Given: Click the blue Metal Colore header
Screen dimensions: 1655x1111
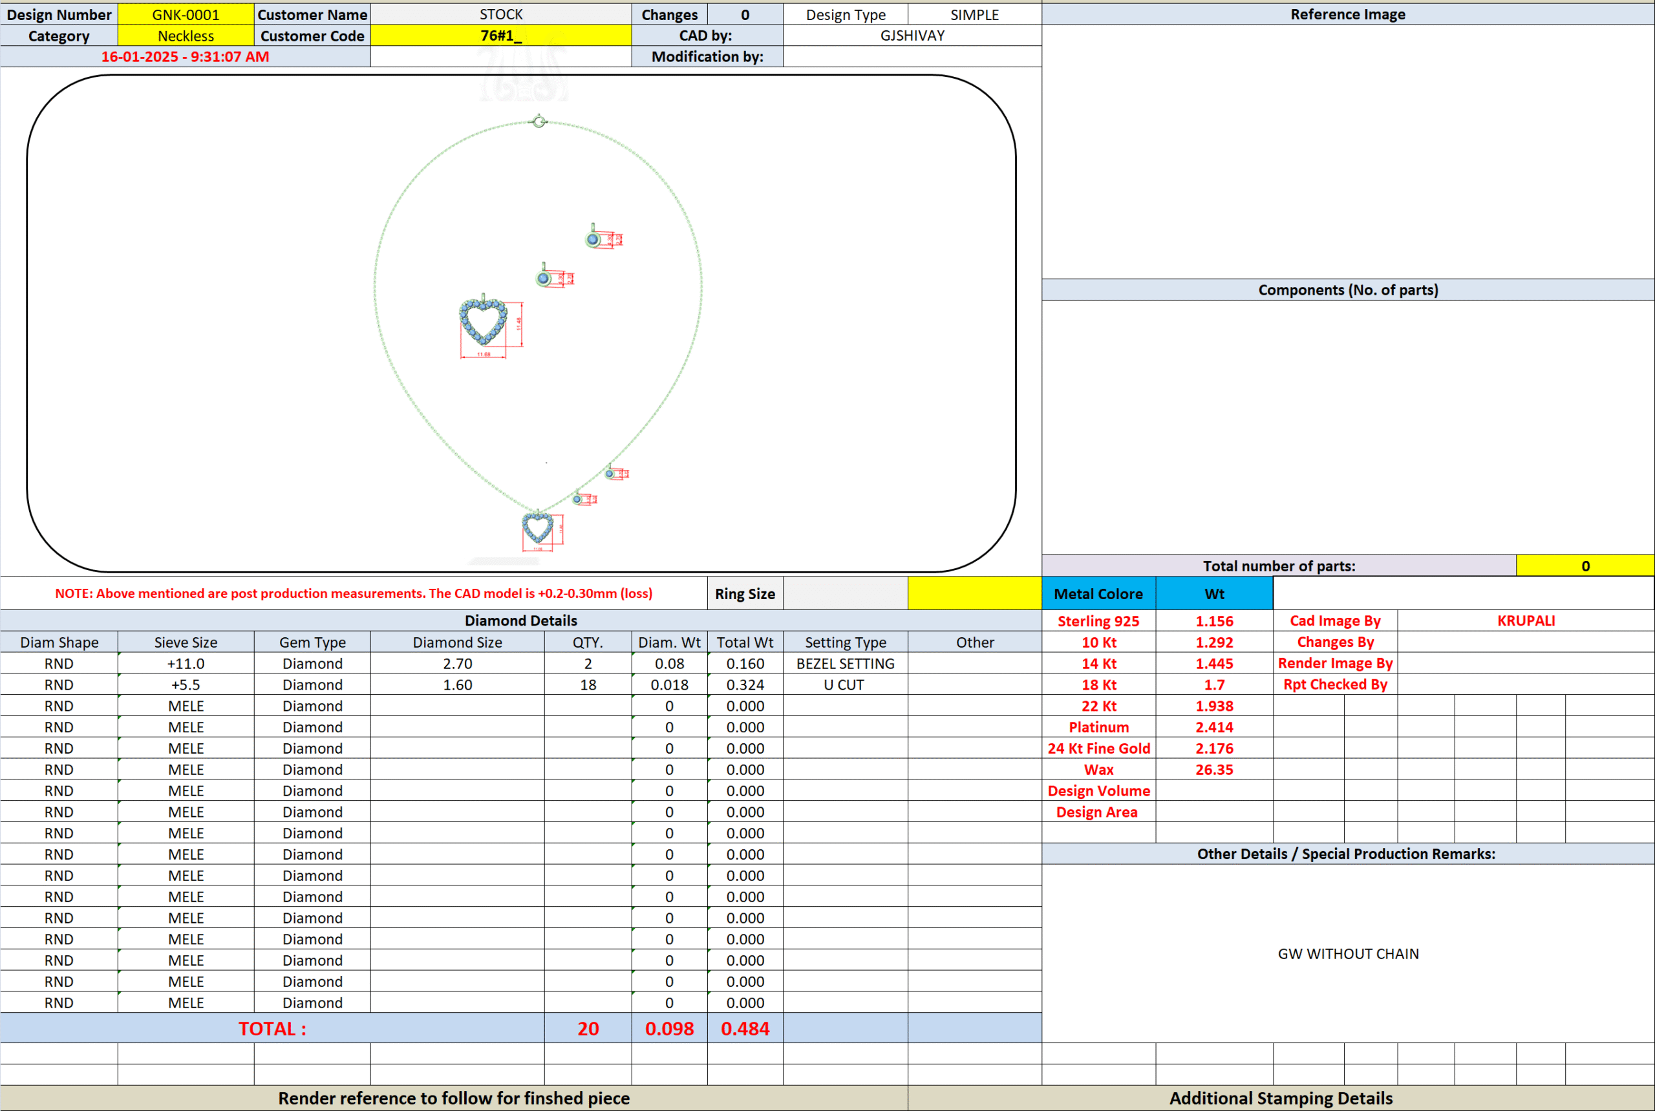Looking at the screenshot, I should pyautogui.click(x=1098, y=594).
